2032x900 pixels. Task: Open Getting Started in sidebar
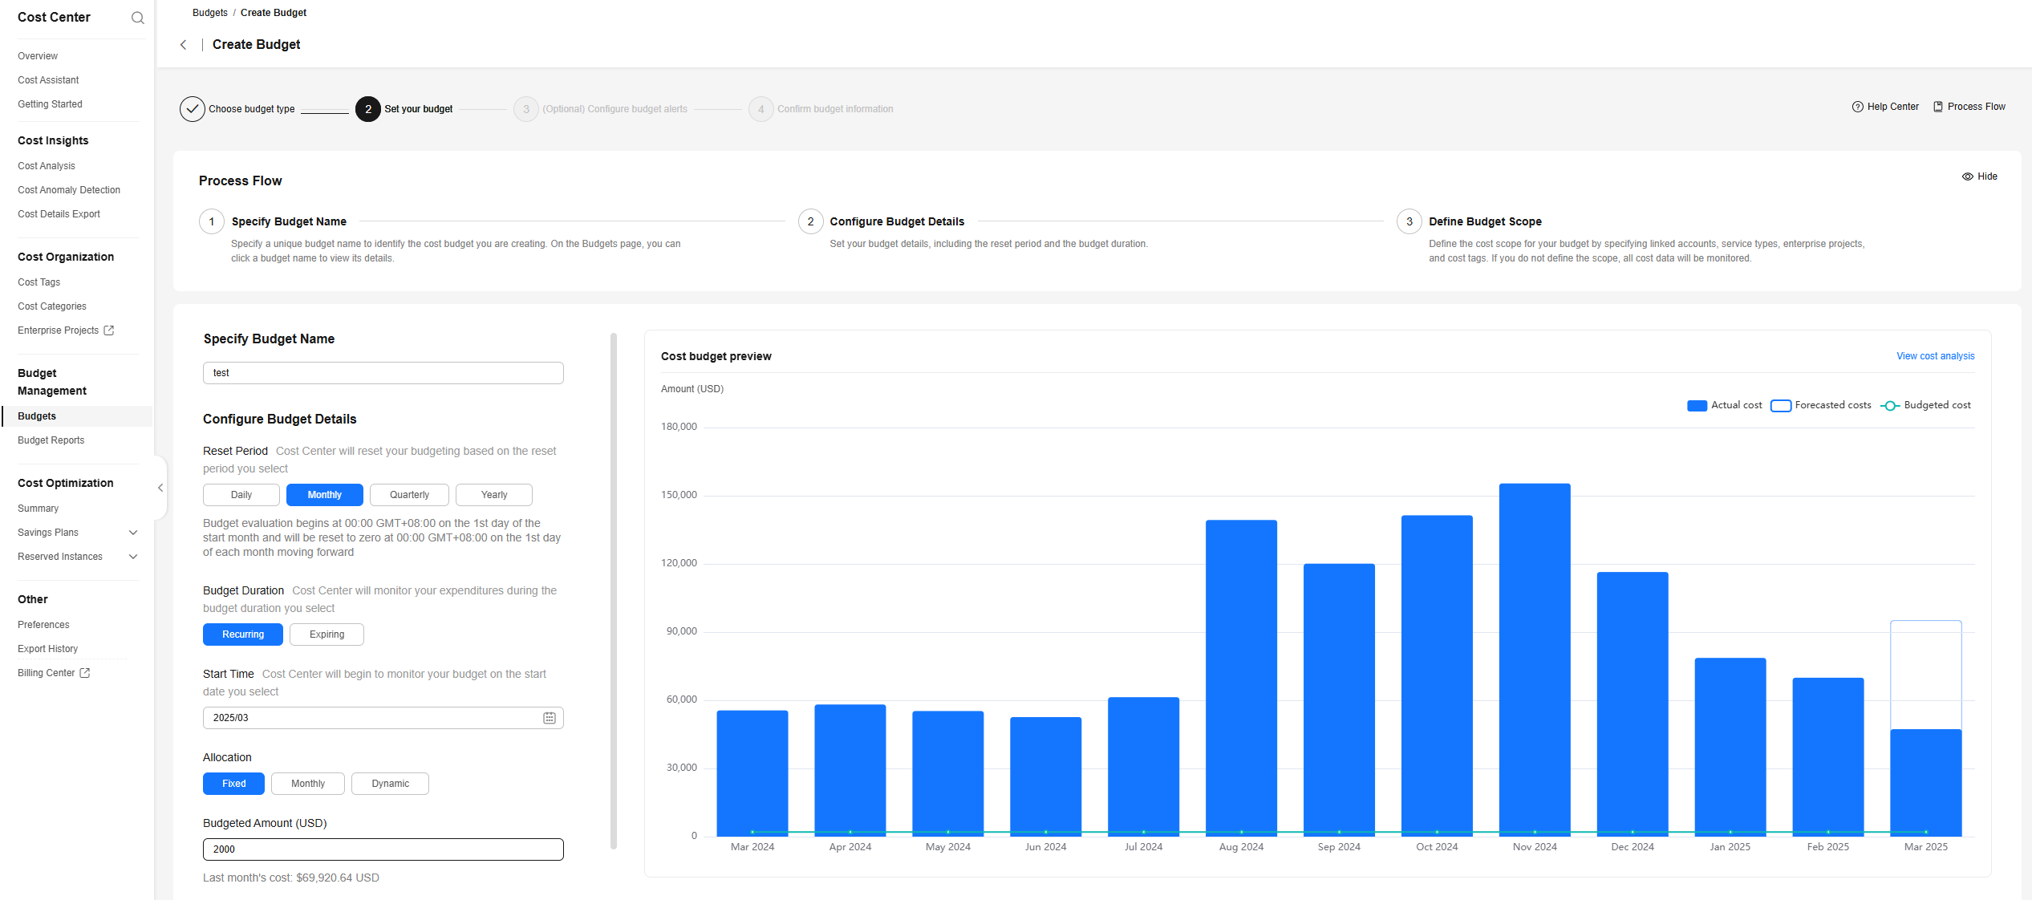(x=50, y=104)
